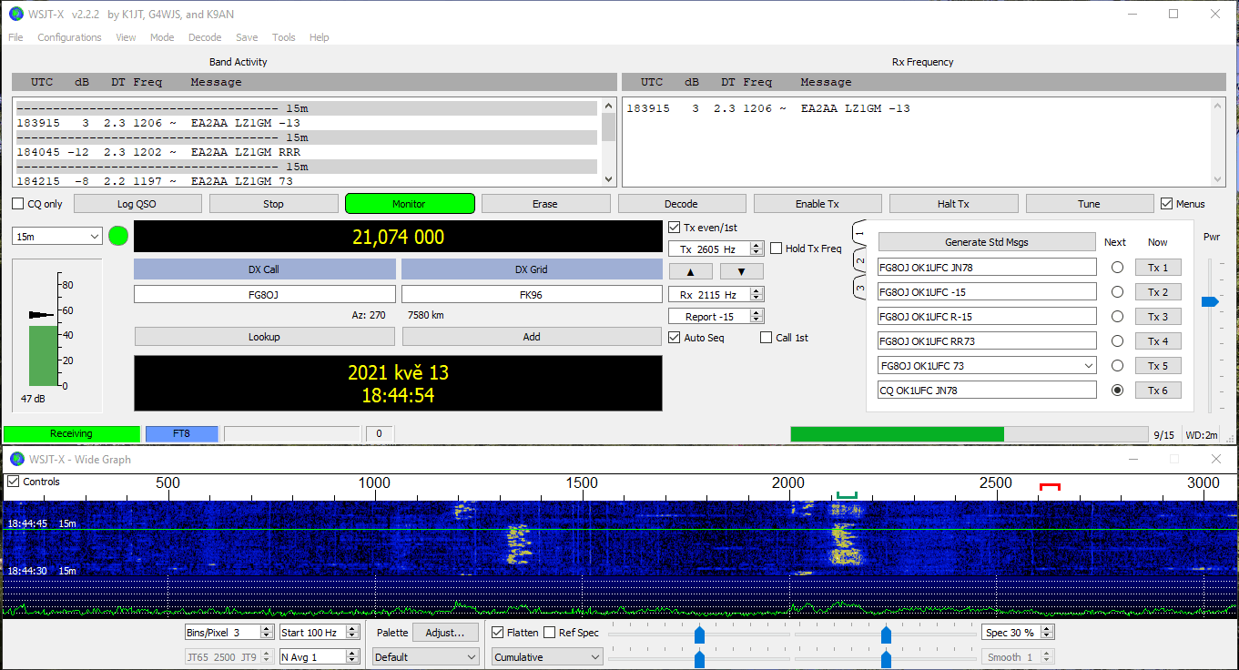Image resolution: width=1239 pixels, height=670 pixels.
Task: Toggle the Hold Tx Freq checkbox
Action: [x=777, y=249]
